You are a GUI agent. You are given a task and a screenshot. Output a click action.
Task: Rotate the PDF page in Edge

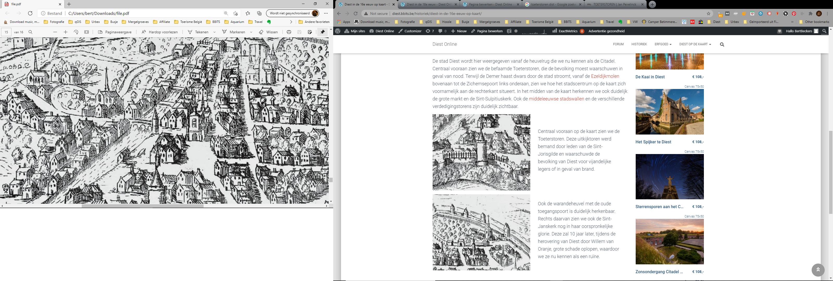coord(76,32)
